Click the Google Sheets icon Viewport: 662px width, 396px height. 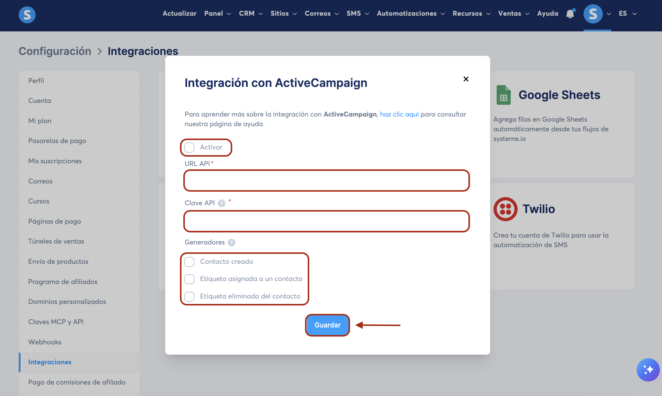coord(504,95)
